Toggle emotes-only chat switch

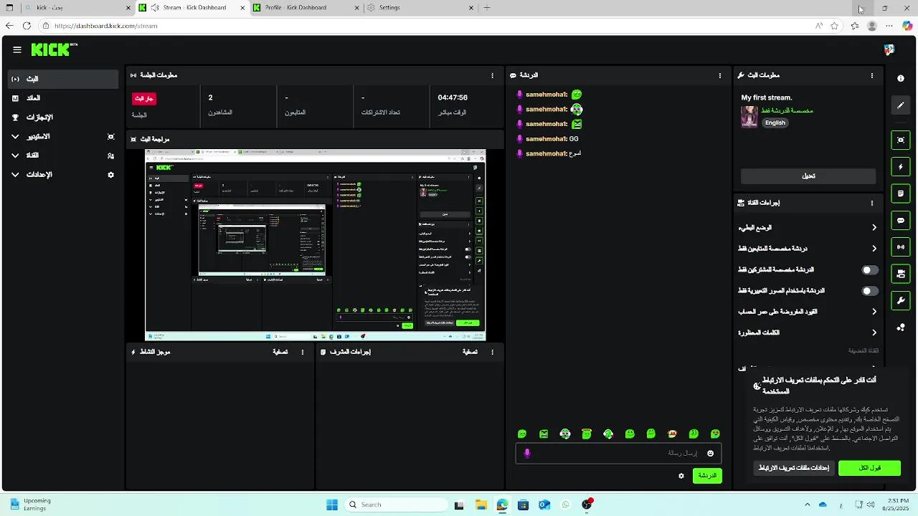(x=870, y=291)
